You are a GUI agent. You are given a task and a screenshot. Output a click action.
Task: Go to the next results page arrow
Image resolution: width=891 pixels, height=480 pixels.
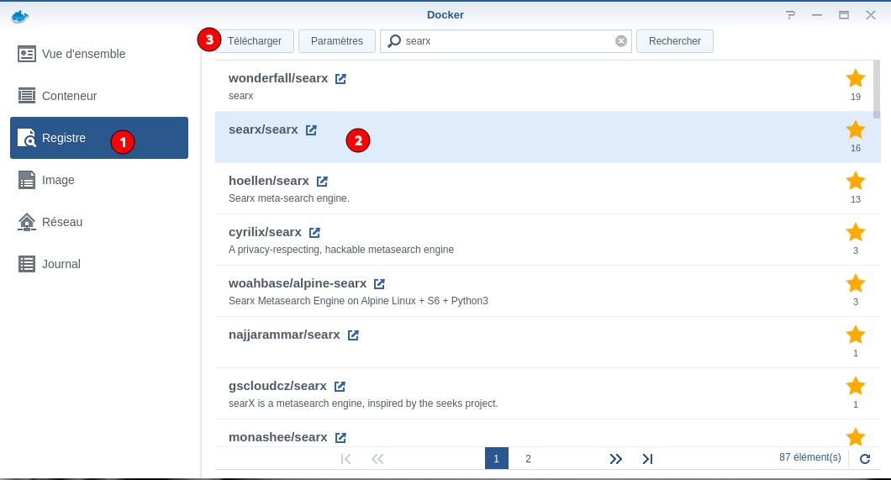point(615,459)
